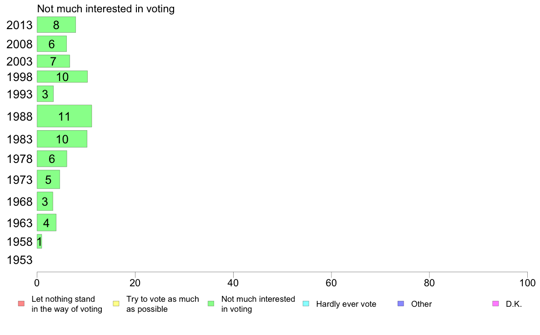Click the yellow 'Try to vote' legend swatch
The image size is (540, 335).
click(x=116, y=304)
